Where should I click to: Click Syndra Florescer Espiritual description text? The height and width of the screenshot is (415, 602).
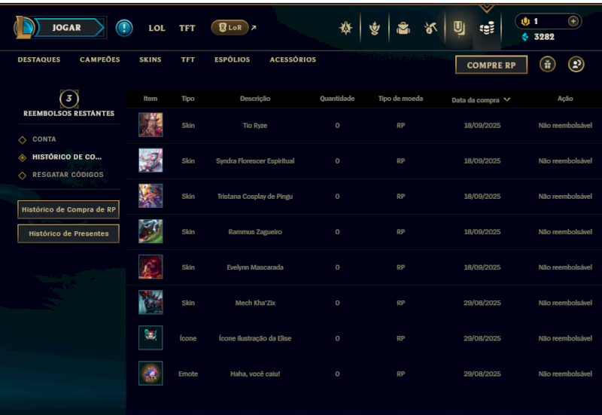coord(255,161)
